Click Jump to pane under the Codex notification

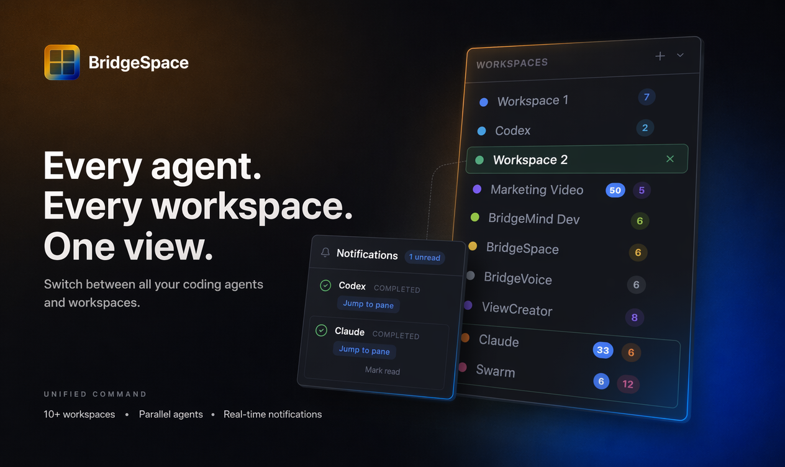[368, 304]
